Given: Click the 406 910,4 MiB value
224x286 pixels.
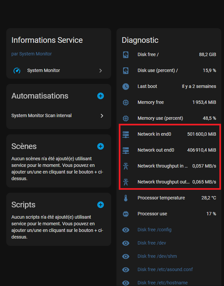Looking at the screenshot, I should pos(202,150).
